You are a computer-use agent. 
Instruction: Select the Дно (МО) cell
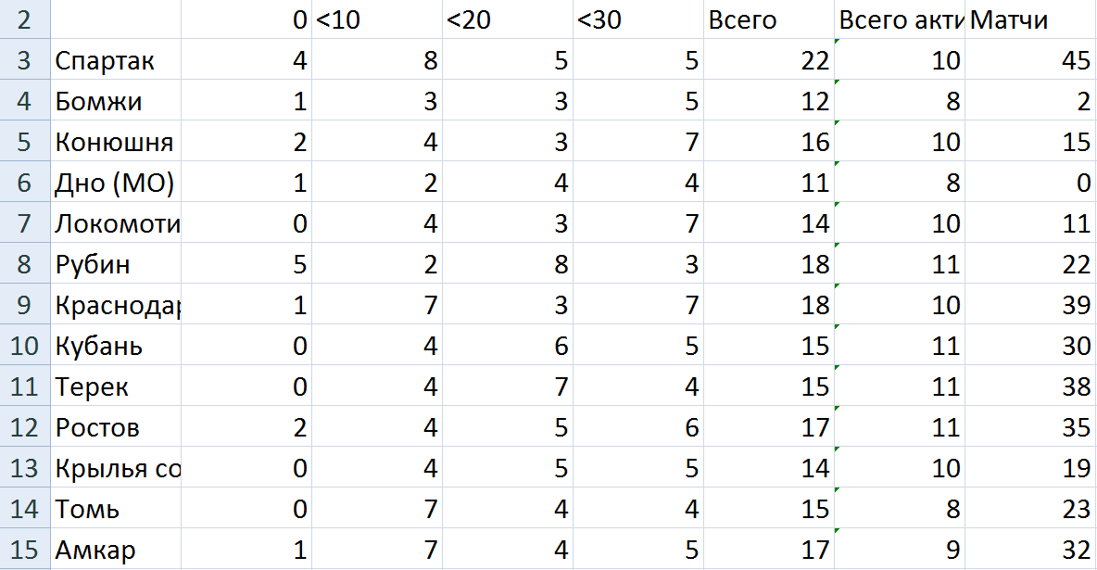pyautogui.click(x=116, y=184)
